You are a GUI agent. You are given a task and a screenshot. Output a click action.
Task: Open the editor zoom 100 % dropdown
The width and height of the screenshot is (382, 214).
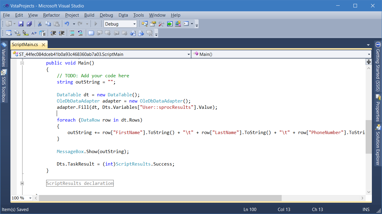click(x=30, y=198)
